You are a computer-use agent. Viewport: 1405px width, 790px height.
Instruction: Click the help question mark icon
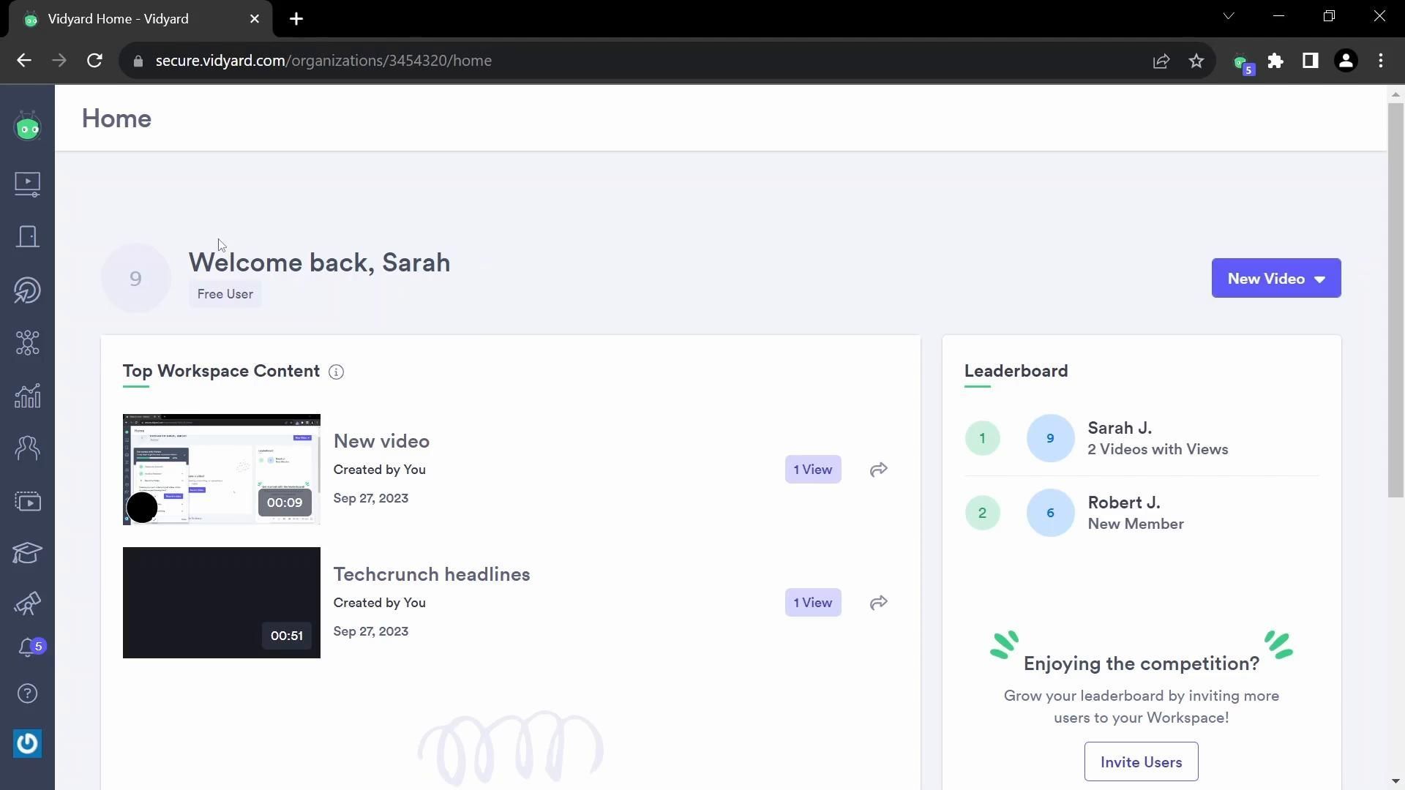(x=27, y=693)
